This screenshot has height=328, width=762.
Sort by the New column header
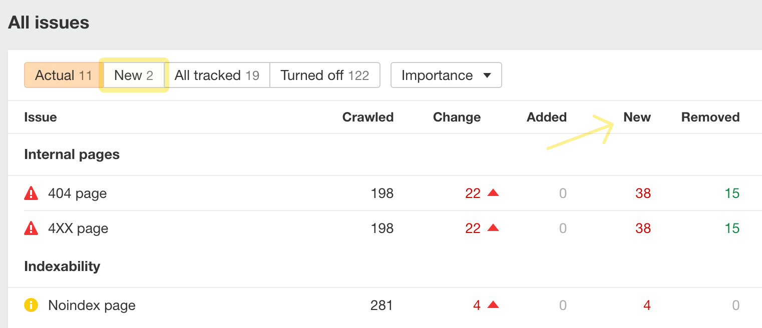(637, 117)
